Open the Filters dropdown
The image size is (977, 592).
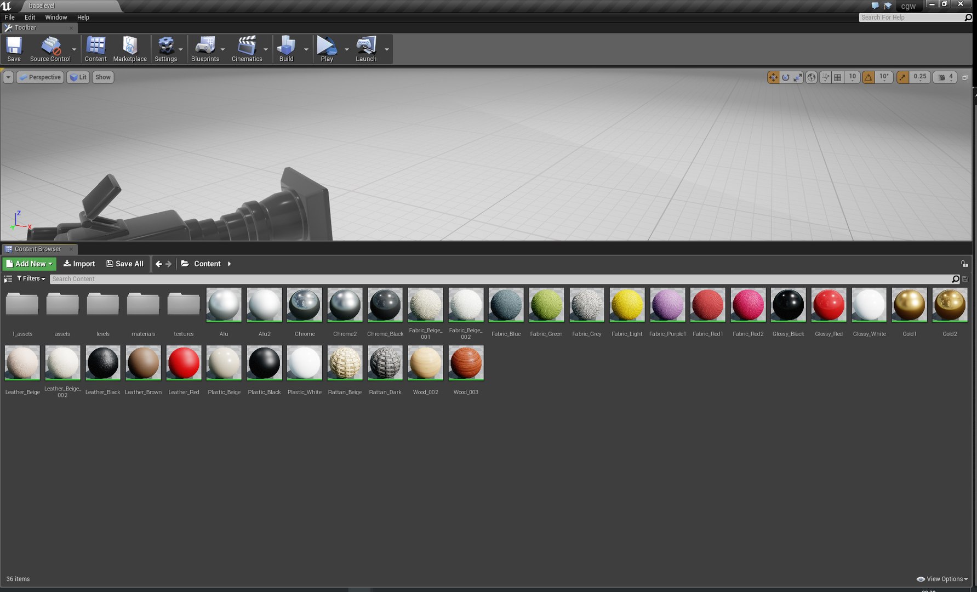coord(31,278)
